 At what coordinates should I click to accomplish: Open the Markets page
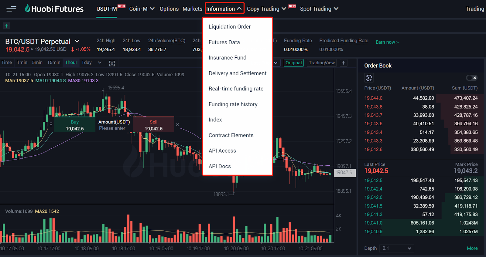point(192,9)
